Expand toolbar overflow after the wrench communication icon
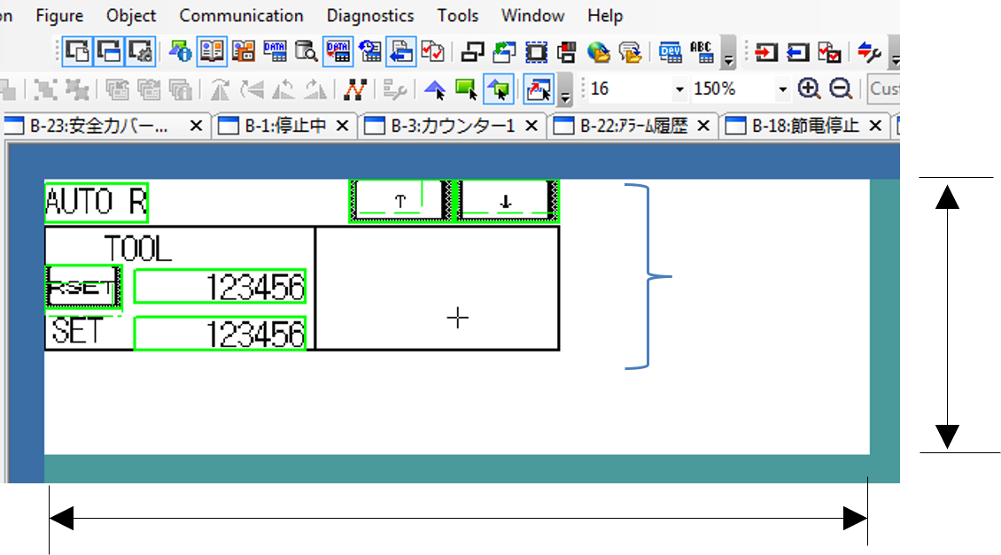The image size is (1001, 555). 895,53
